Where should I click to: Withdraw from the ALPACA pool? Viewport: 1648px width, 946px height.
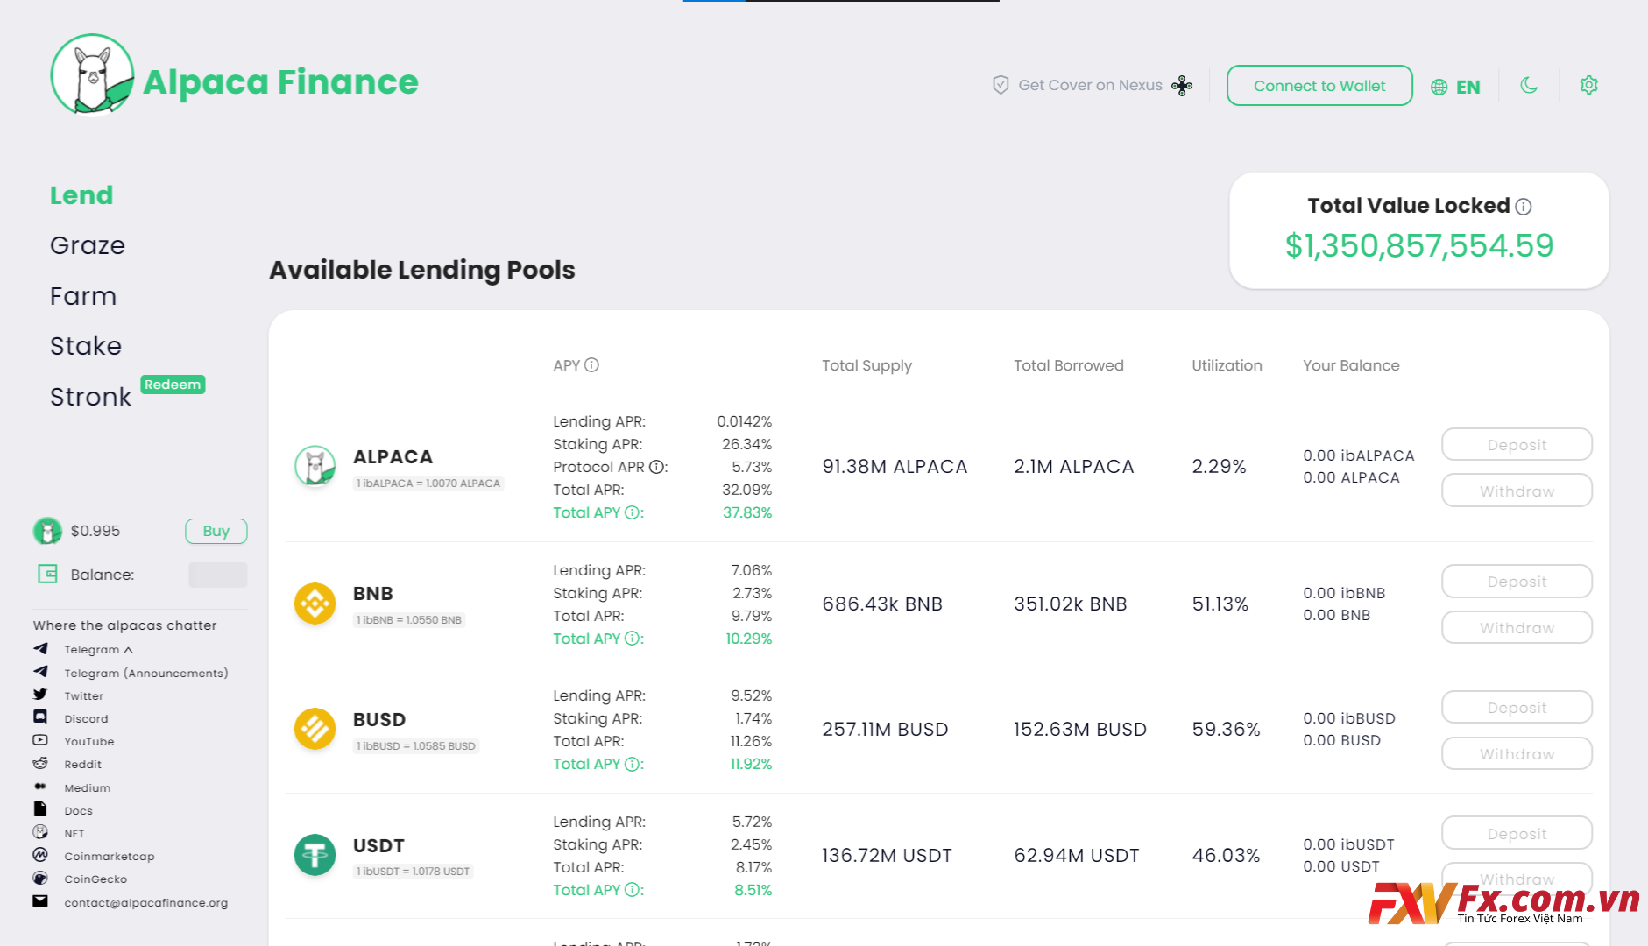pos(1517,491)
